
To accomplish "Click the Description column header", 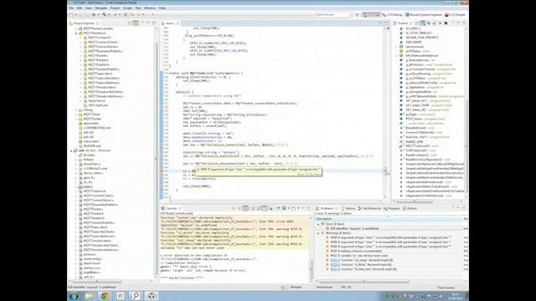I will [389, 219].
